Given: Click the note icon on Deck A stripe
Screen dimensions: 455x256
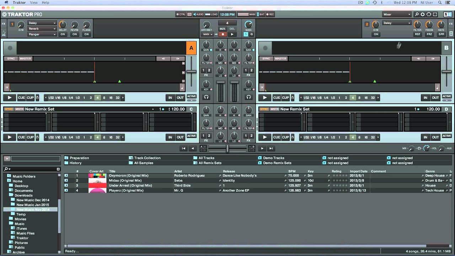Looking at the screenshot, I should (182, 87).
